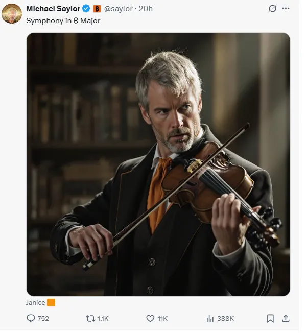This screenshot has width=307, height=333.
Task: Click the Grok explain icon
Action: pos(273,9)
